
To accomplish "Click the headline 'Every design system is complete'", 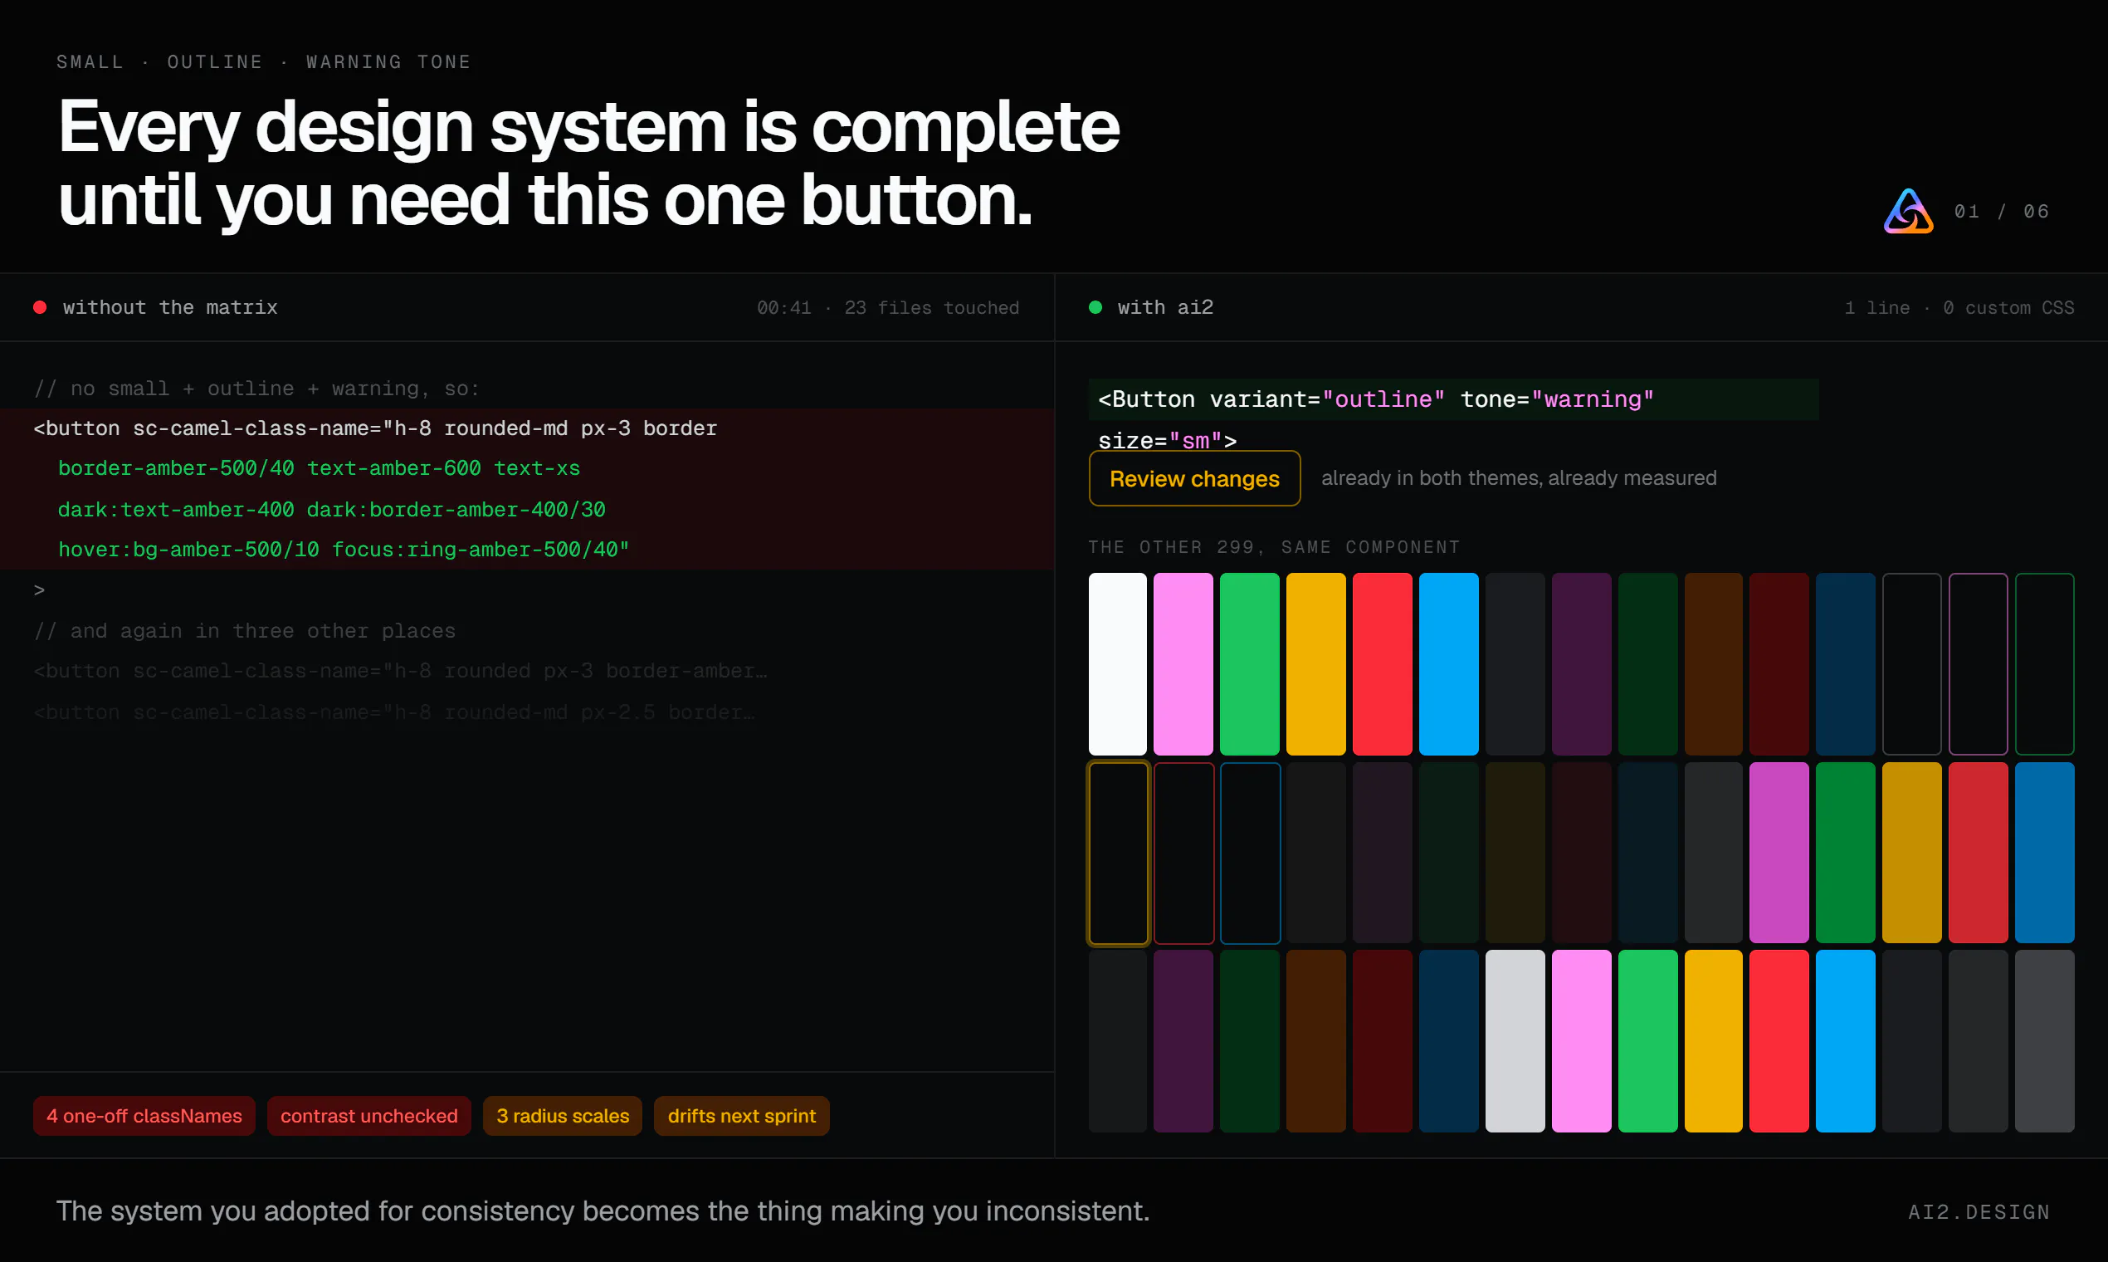I will 588,126.
